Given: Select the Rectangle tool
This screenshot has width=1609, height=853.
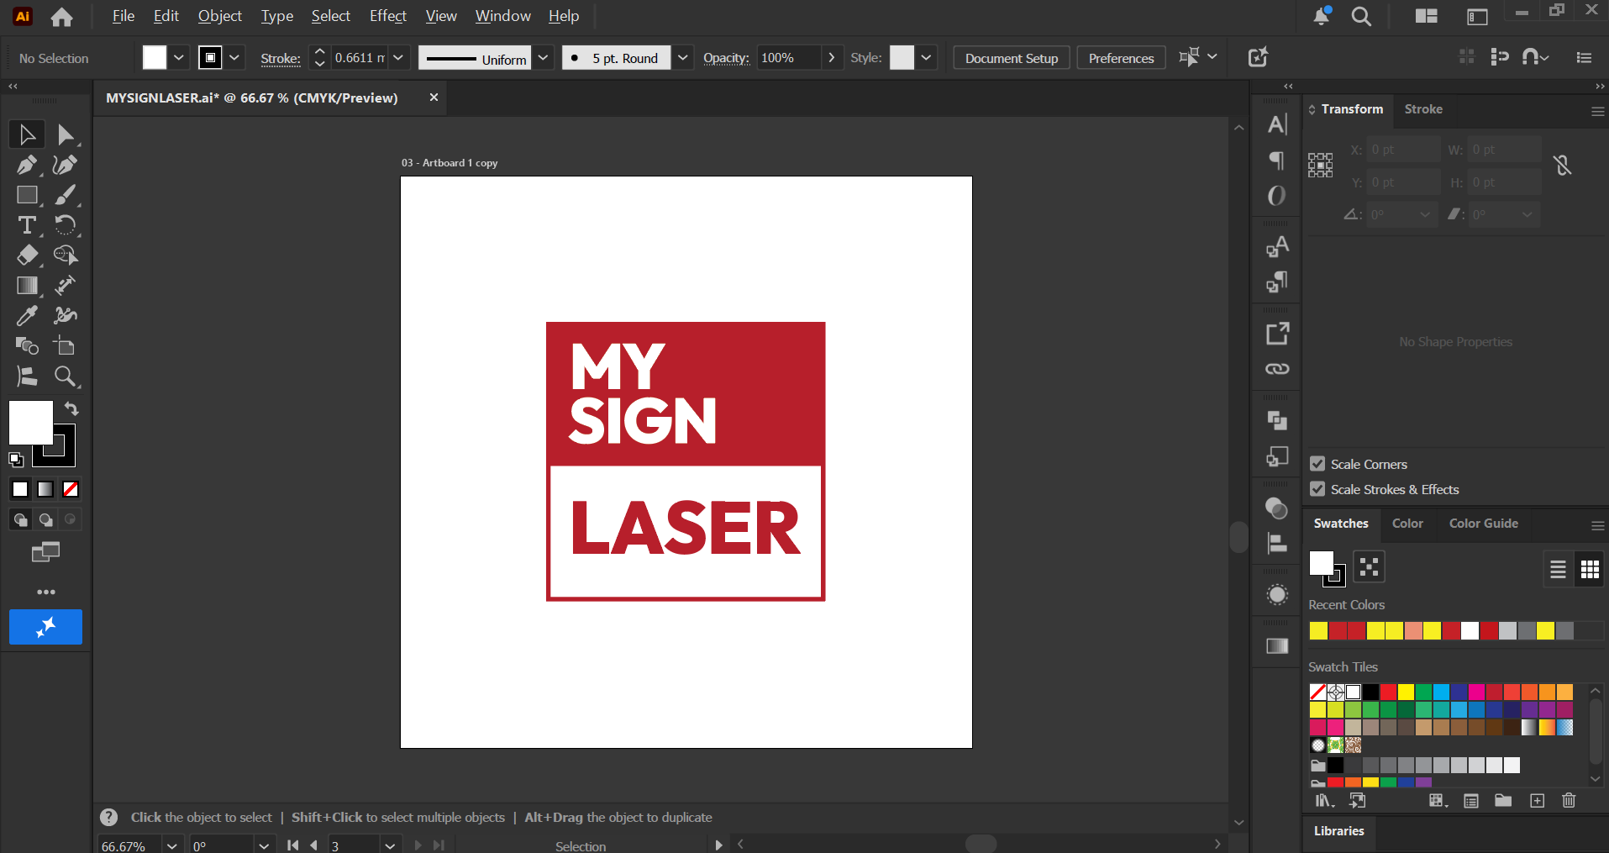Looking at the screenshot, I should tap(27, 195).
